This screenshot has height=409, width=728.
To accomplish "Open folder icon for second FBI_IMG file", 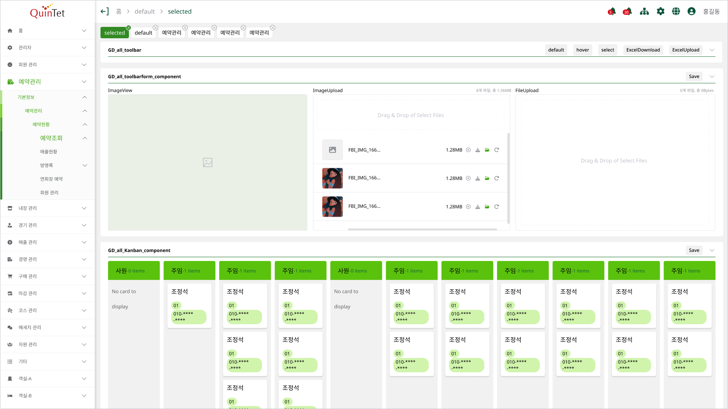I will (x=487, y=178).
